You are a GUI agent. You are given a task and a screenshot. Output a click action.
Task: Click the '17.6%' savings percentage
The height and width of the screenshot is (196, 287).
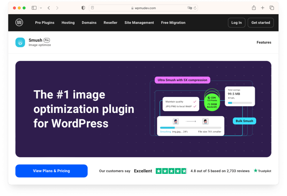point(231,98)
